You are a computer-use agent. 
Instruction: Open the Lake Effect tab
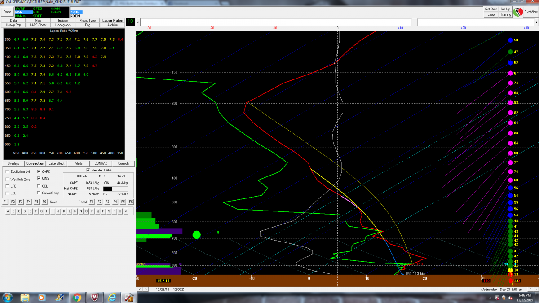click(x=57, y=163)
